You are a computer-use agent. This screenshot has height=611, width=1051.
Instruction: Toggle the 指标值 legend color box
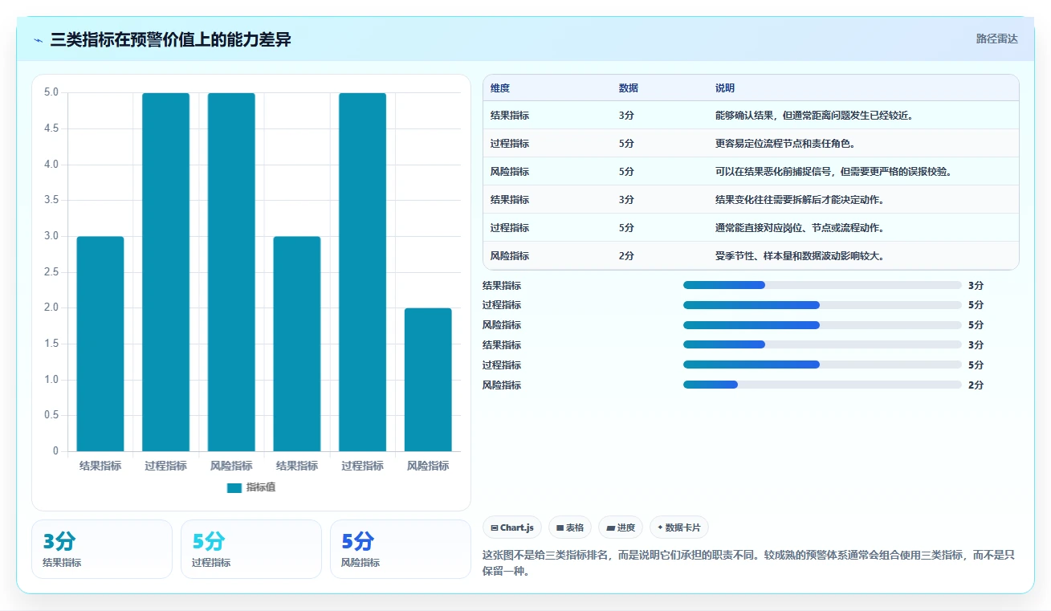click(234, 487)
